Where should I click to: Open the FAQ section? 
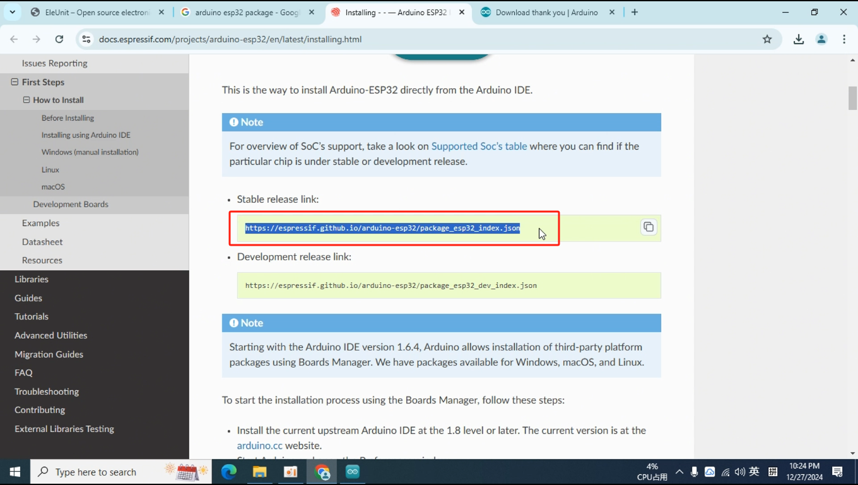[x=23, y=373]
